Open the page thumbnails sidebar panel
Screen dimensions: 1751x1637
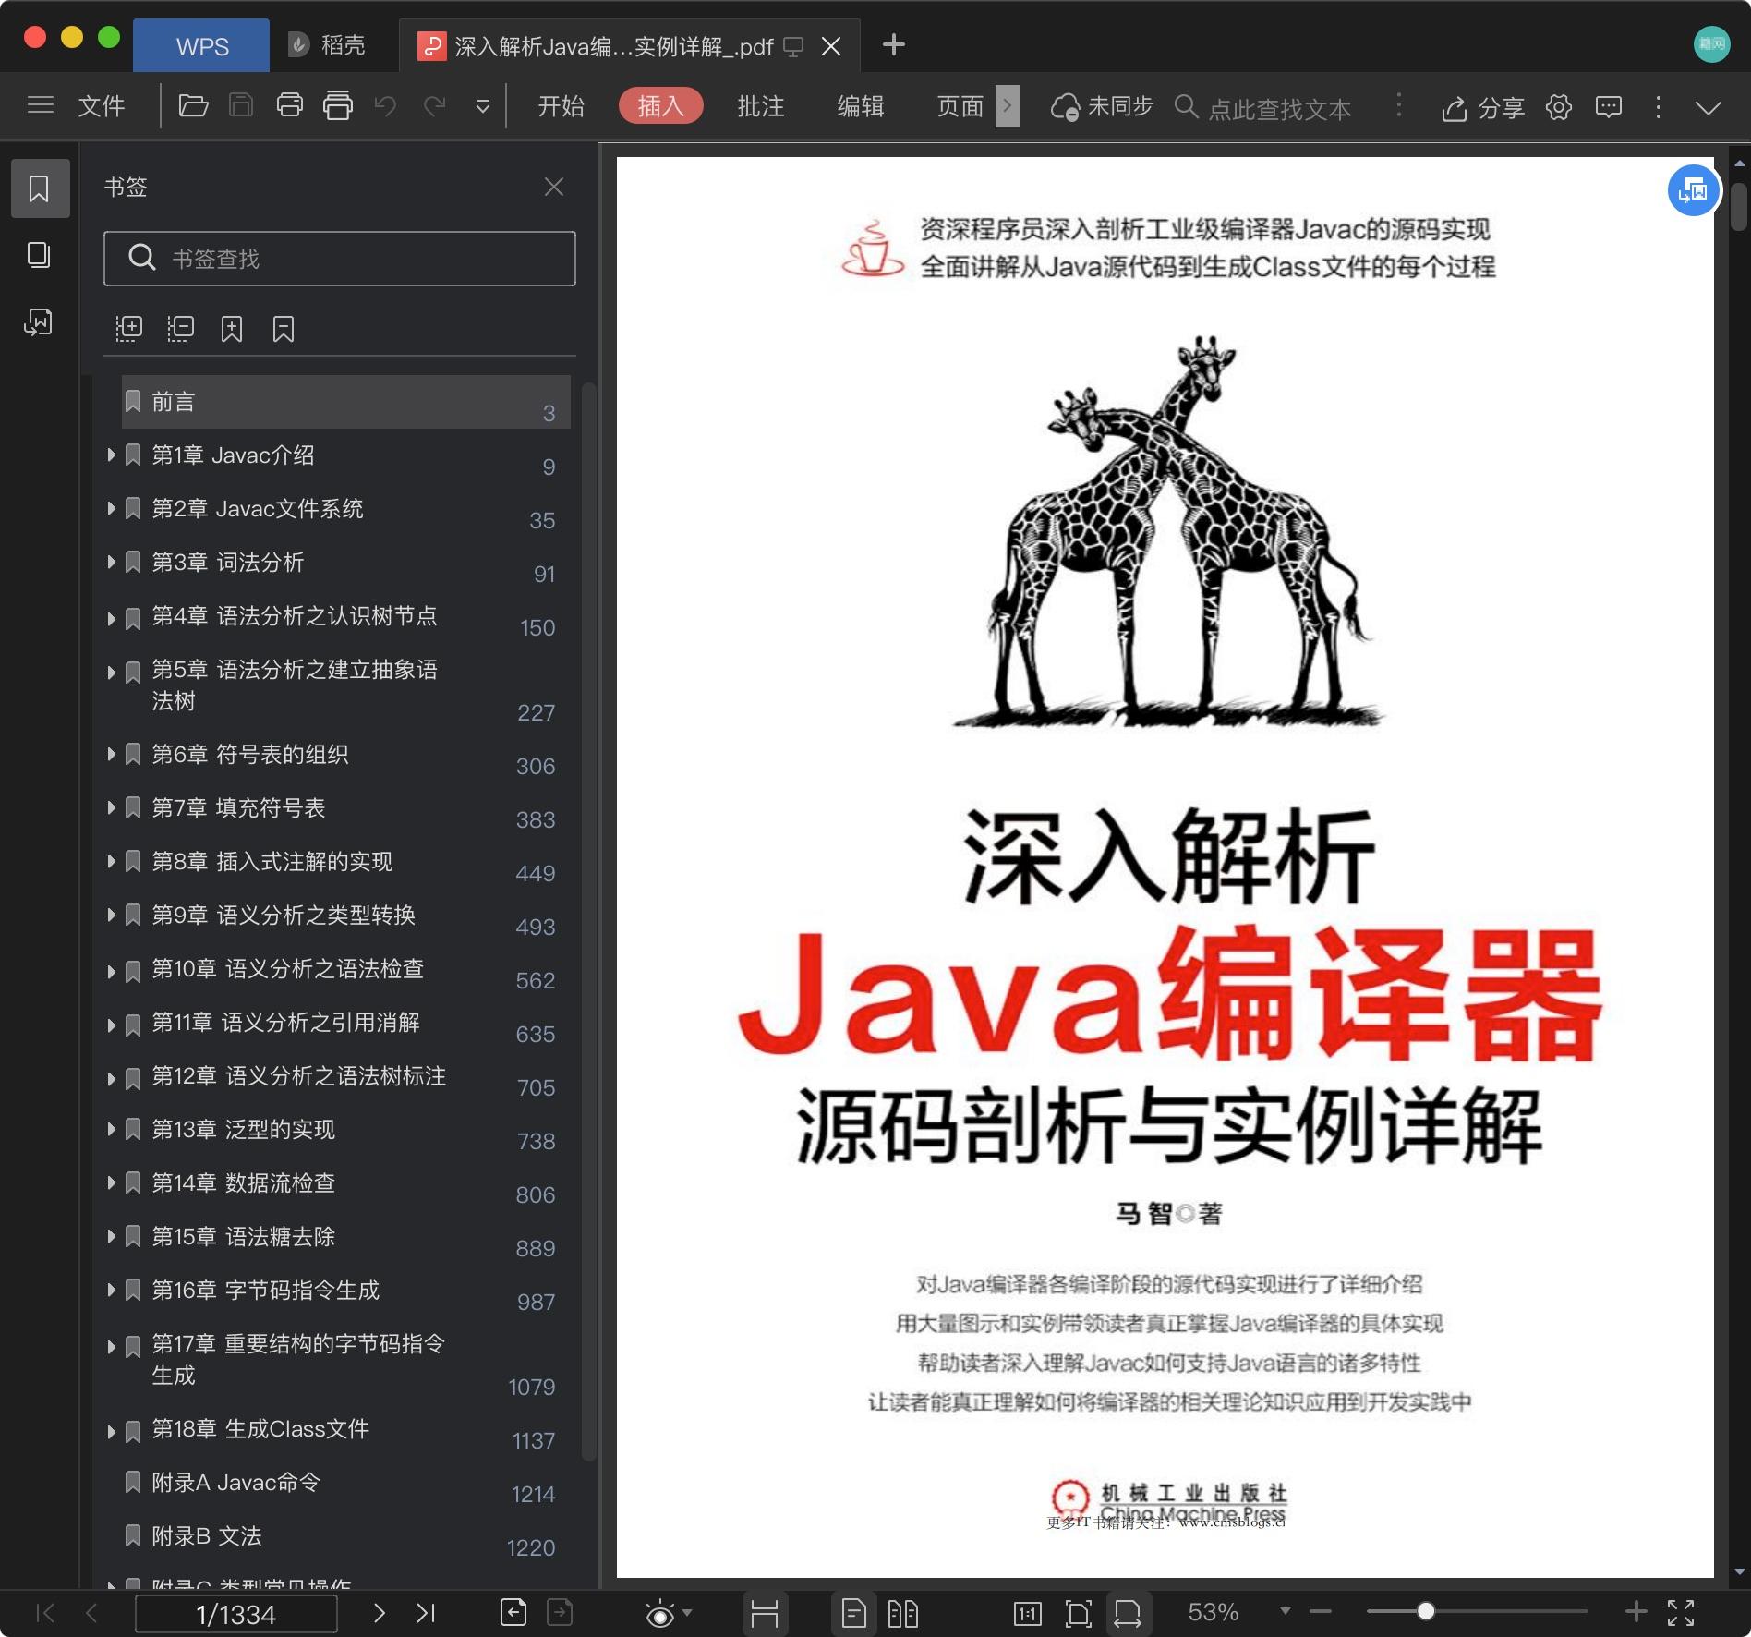click(39, 255)
